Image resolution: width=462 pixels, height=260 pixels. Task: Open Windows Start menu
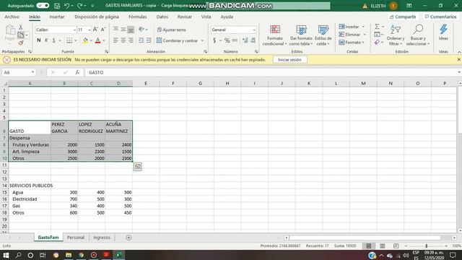pyautogui.click(x=6, y=255)
